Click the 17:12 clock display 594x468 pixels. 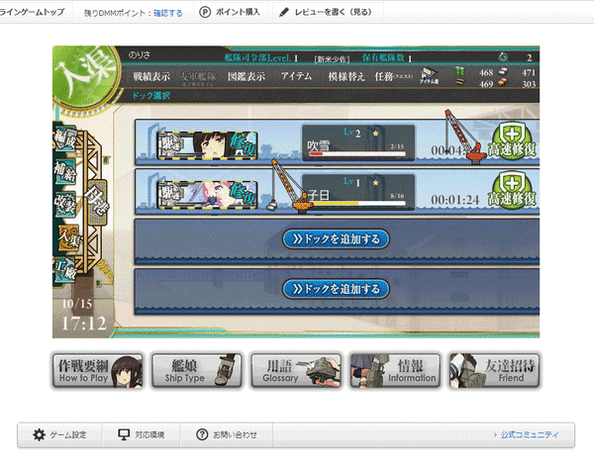[84, 324]
